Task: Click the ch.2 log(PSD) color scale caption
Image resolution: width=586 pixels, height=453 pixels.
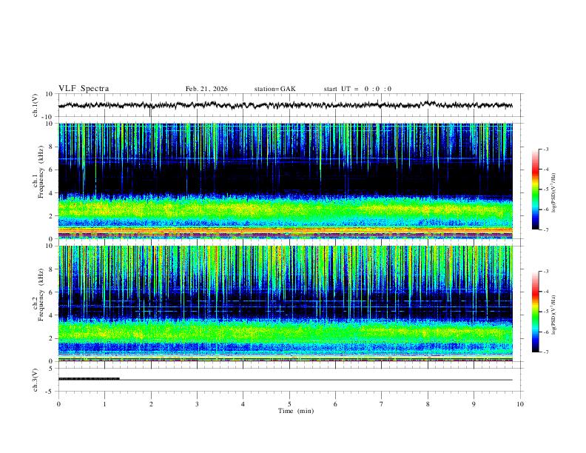Action: pos(554,315)
